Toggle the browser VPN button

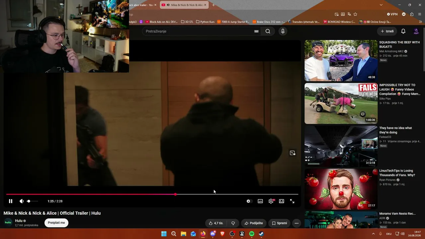[392, 14]
